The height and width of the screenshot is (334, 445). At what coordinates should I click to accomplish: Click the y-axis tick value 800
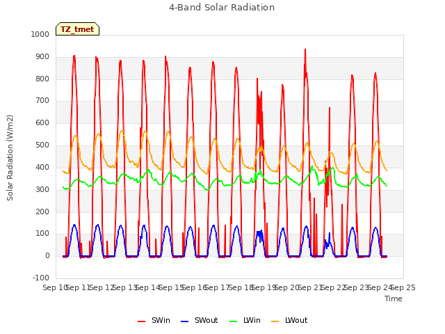[x=42, y=79]
